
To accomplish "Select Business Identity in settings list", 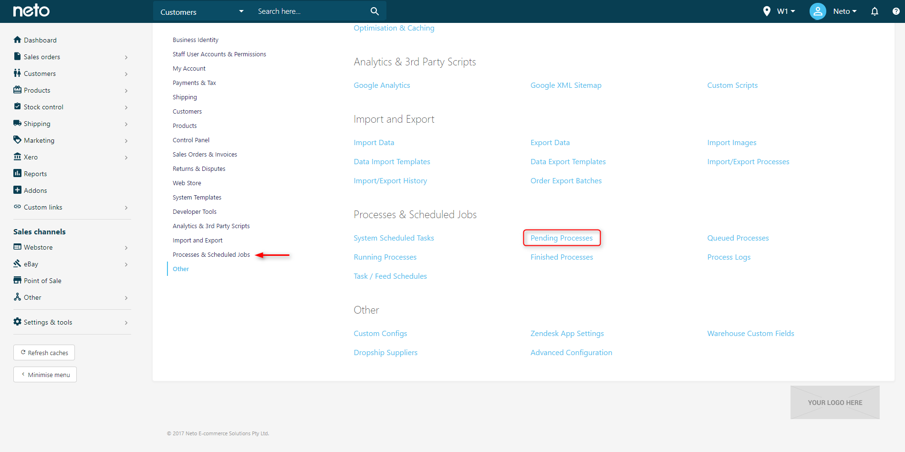I will coord(196,40).
